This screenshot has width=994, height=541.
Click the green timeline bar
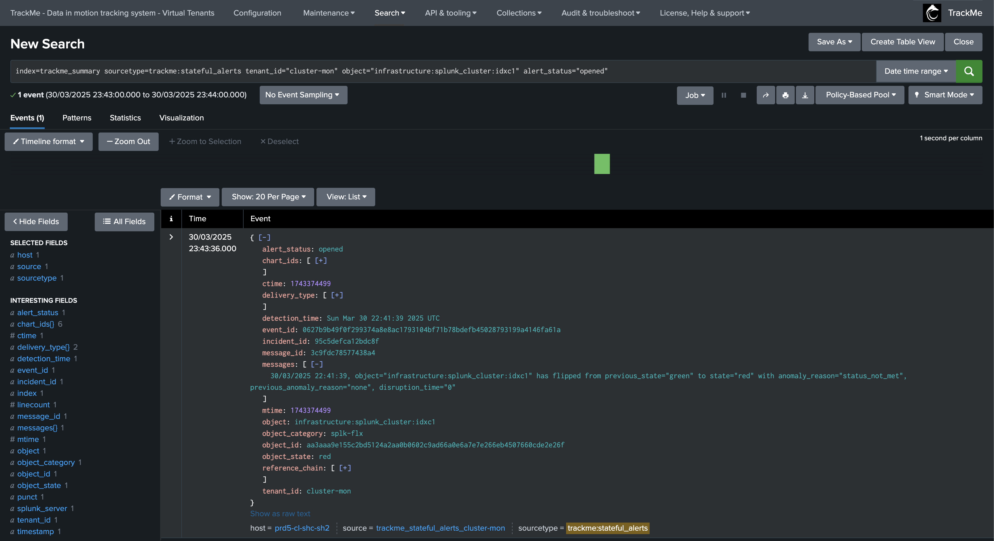(x=602, y=164)
